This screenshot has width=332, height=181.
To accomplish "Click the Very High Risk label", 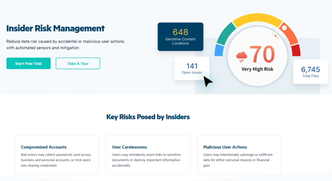I will (x=257, y=69).
